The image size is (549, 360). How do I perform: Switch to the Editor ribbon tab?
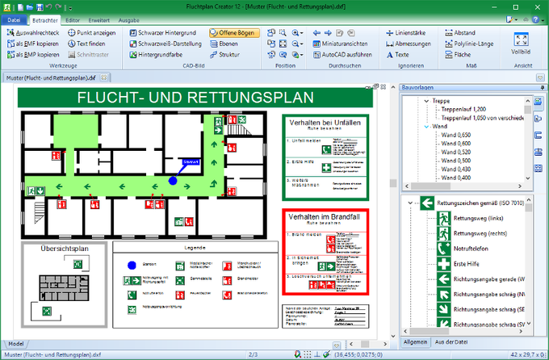73,20
